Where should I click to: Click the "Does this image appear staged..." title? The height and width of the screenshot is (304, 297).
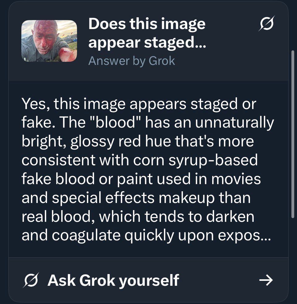point(147,33)
